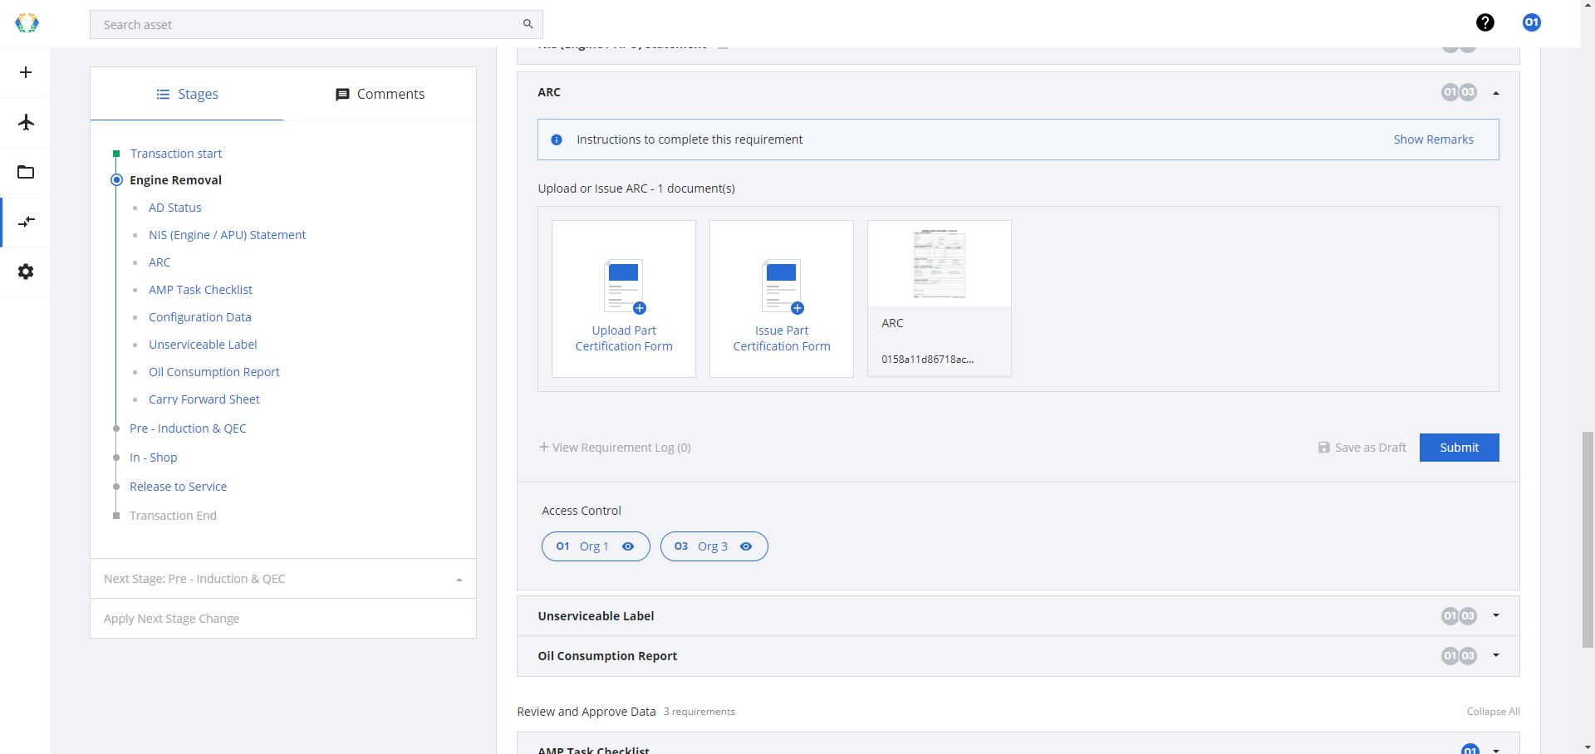Go to Transaction start stage

176,154
